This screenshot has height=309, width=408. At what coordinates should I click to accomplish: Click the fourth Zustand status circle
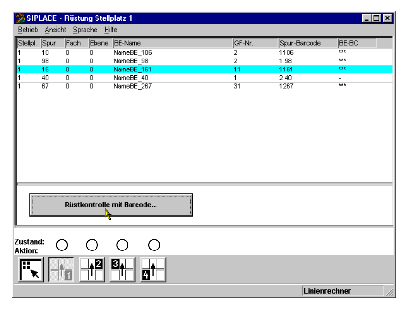tap(154, 245)
